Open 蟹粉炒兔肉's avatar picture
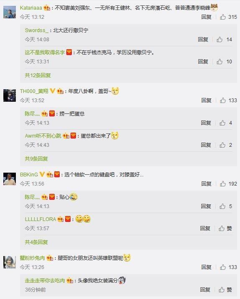Viewport: 240px width, 299px height. 10,262
